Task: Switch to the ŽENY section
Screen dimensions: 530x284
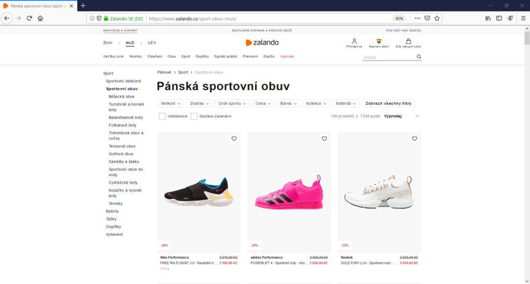Action: (x=108, y=43)
